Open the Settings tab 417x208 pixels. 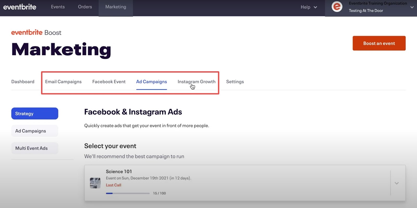[x=235, y=81]
